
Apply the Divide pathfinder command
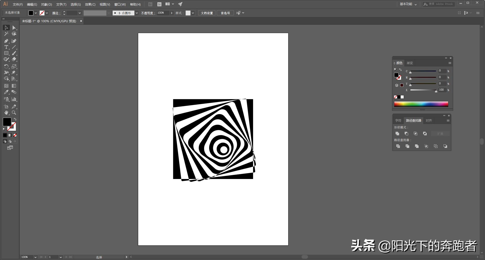point(398,146)
